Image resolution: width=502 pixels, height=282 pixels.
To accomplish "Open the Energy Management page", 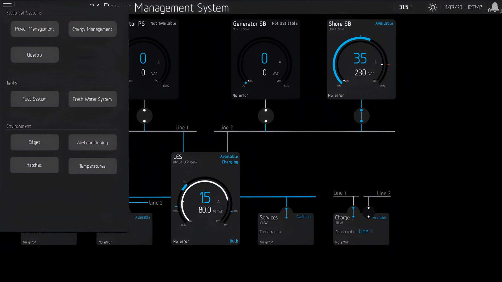I will tap(92, 29).
